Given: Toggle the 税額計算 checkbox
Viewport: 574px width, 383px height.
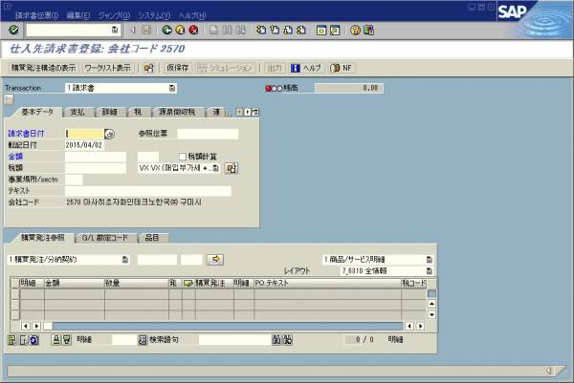Looking at the screenshot, I should tap(182, 156).
